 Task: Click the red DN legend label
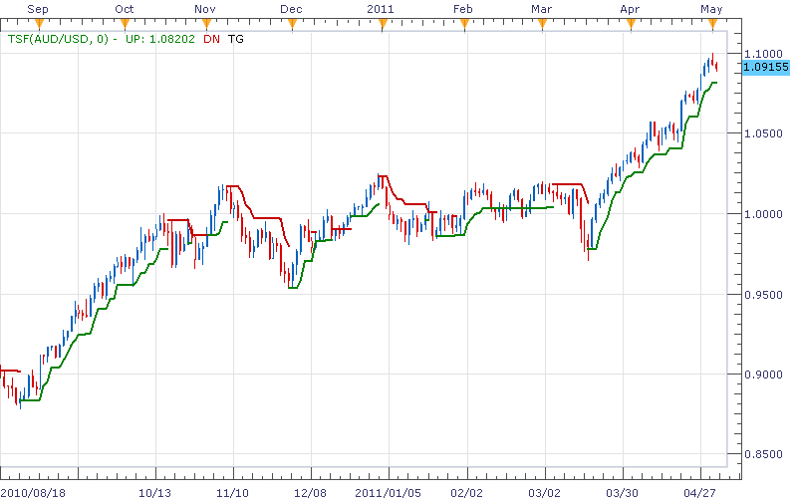(212, 39)
